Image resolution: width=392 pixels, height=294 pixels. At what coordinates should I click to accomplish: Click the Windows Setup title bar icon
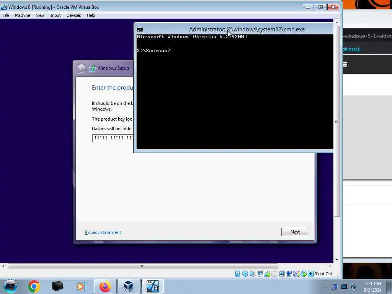coord(92,68)
